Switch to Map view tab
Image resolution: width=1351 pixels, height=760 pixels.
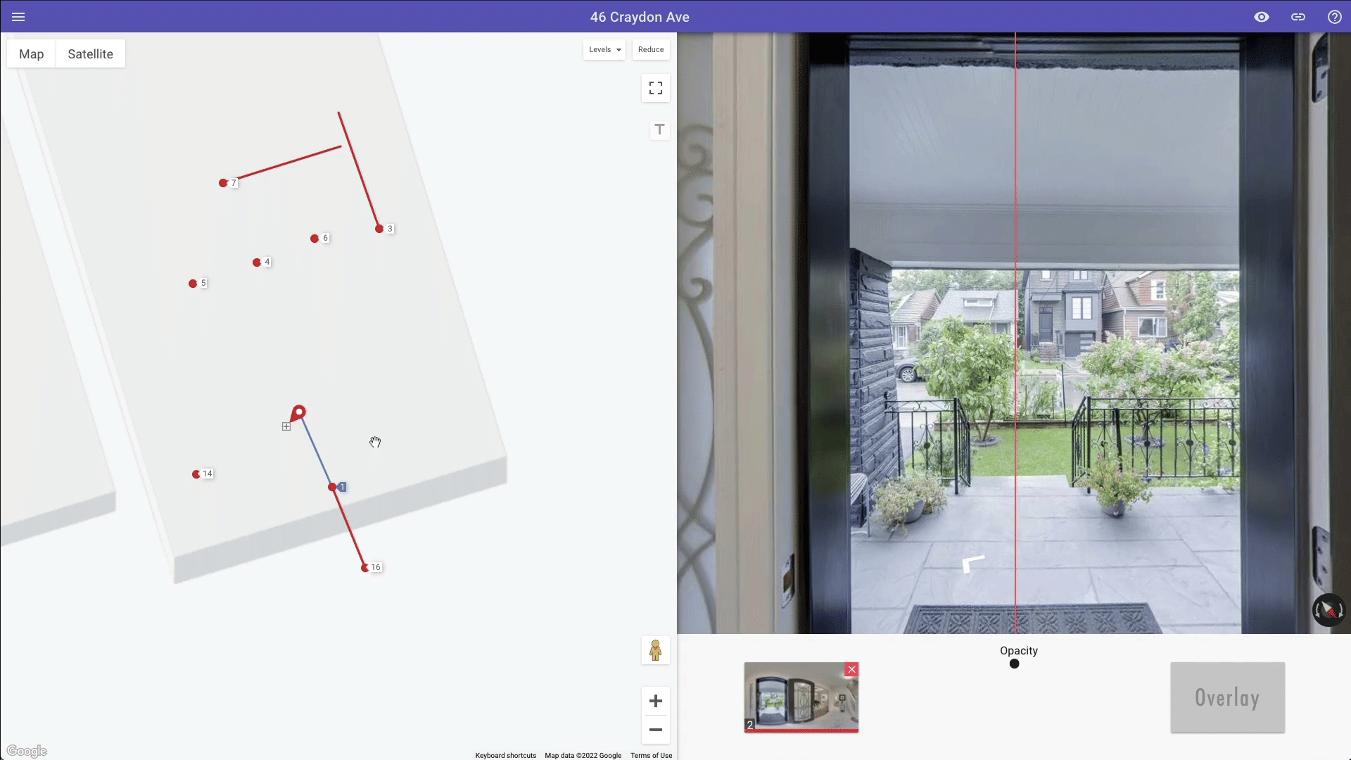tap(31, 54)
